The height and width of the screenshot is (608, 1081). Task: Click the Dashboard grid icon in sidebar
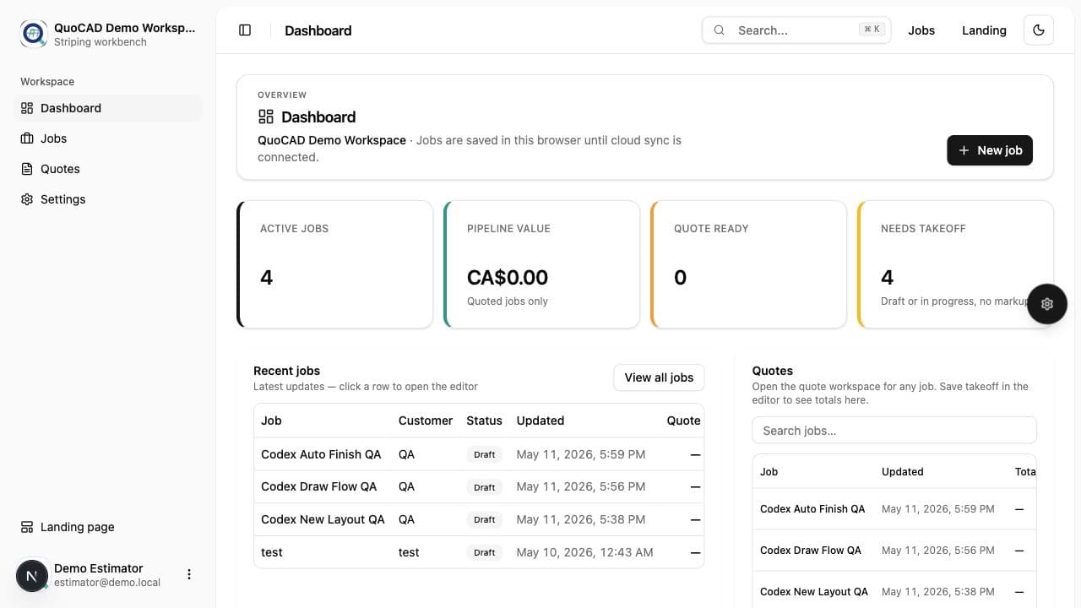tap(27, 108)
